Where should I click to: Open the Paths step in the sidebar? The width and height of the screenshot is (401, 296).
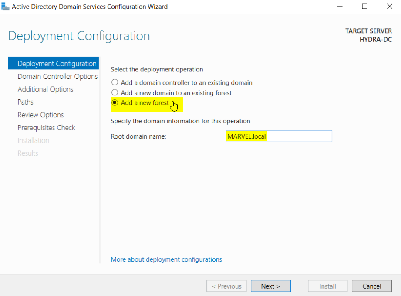click(x=25, y=102)
